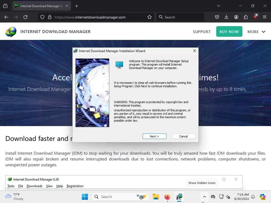This screenshot has height=203, width=271.
Task: Open the Firefox hamburger menu
Action: pyautogui.click(x=265, y=17)
